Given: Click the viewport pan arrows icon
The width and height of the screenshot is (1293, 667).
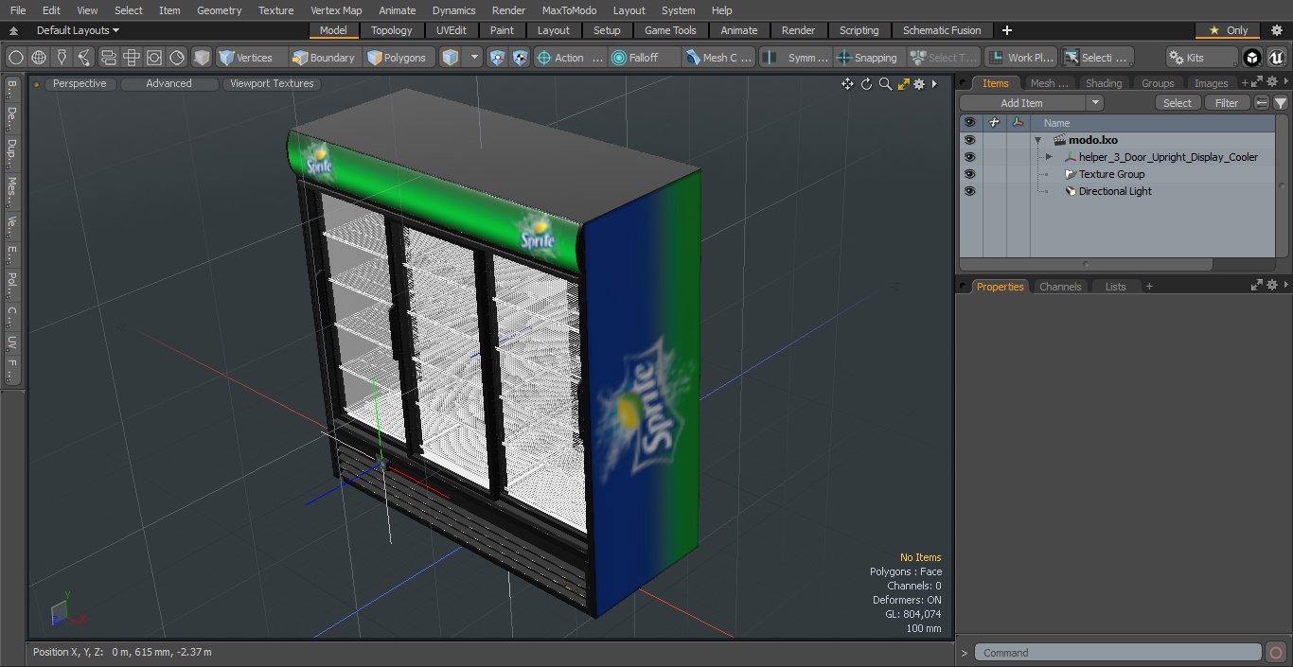Looking at the screenshot, I should 847,84.
